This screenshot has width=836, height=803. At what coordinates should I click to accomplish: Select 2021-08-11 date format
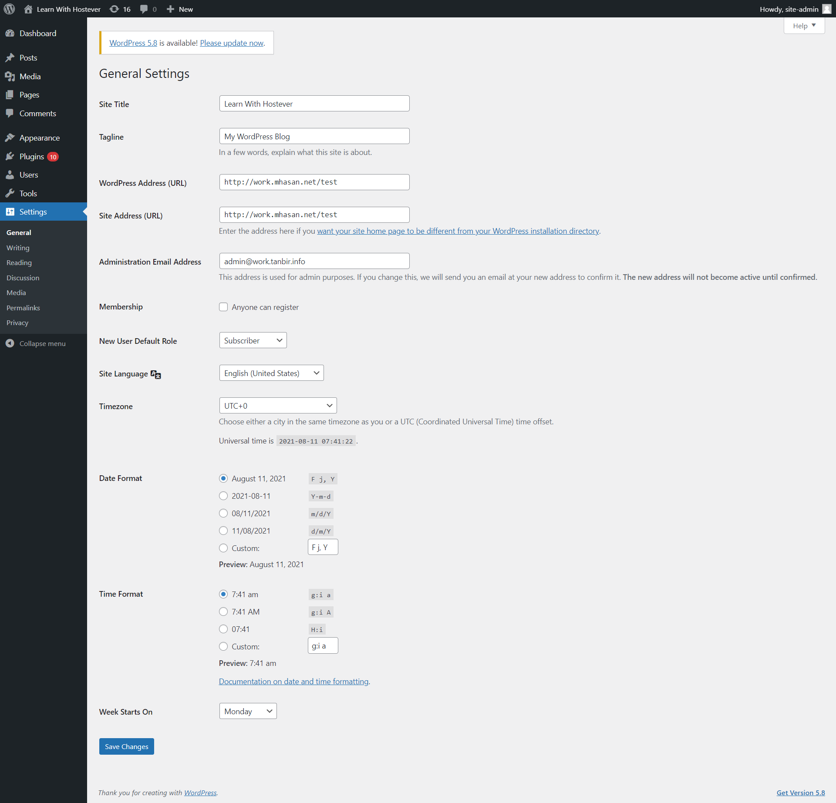point(223,496)
